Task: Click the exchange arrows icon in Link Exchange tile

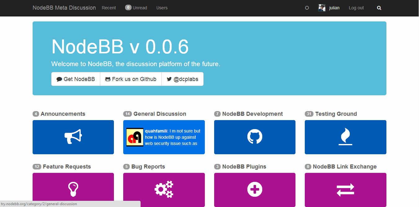Action: tap(345, 190)
